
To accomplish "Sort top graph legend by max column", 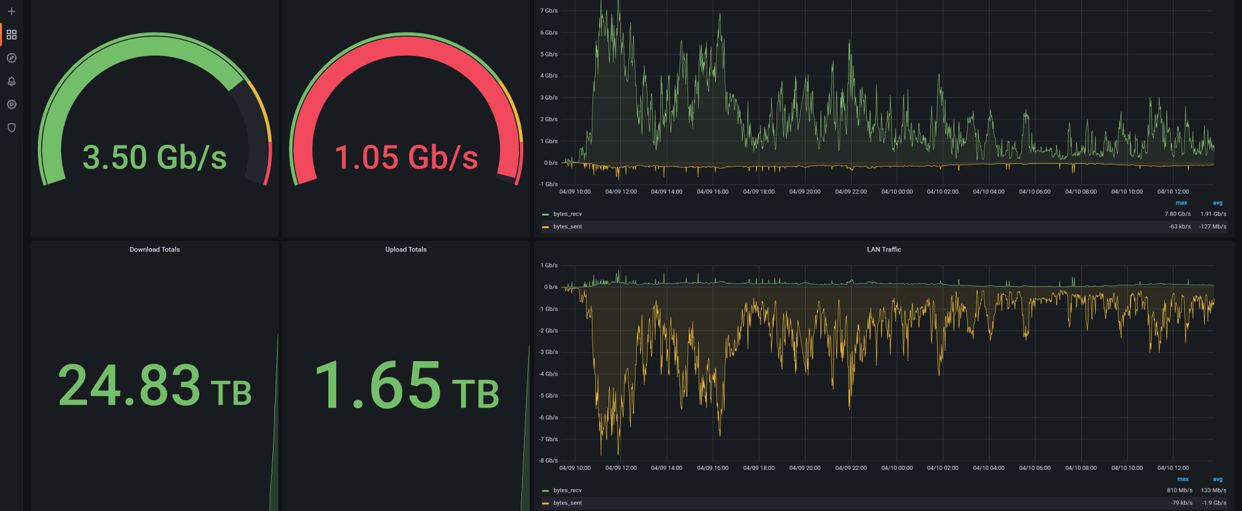I will coord(1181,203).
